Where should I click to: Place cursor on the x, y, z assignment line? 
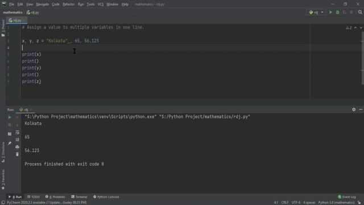pyautogui.click(x=60, y=41)
